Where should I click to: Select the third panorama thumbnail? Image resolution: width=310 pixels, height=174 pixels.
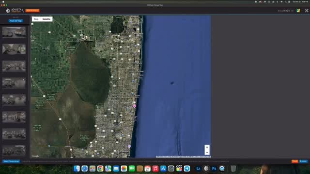(14, 66)
